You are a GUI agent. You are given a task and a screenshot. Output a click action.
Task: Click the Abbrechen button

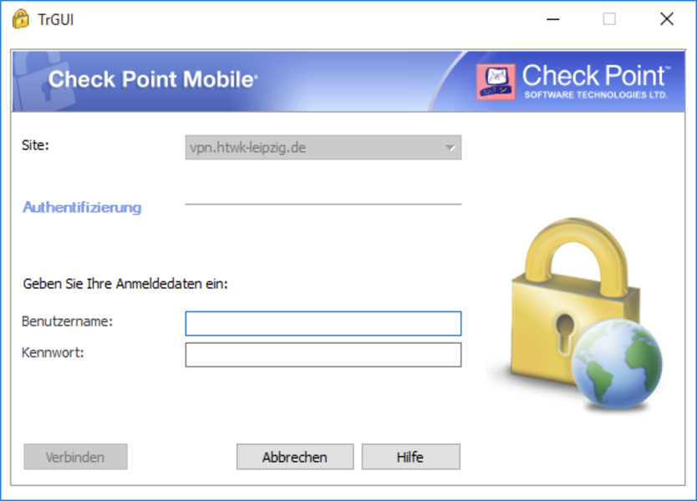(x=295, y=457)
